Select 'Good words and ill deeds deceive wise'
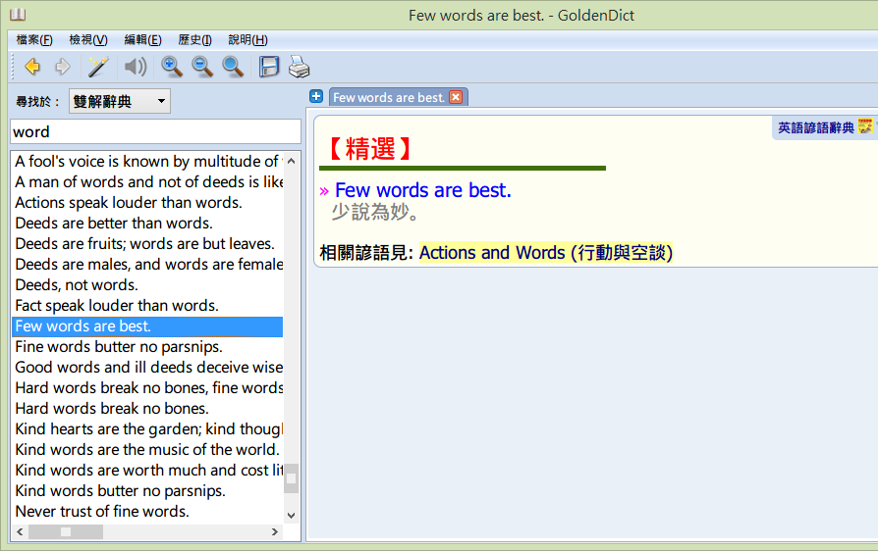 pyautogui.click(x=147, y=367)
